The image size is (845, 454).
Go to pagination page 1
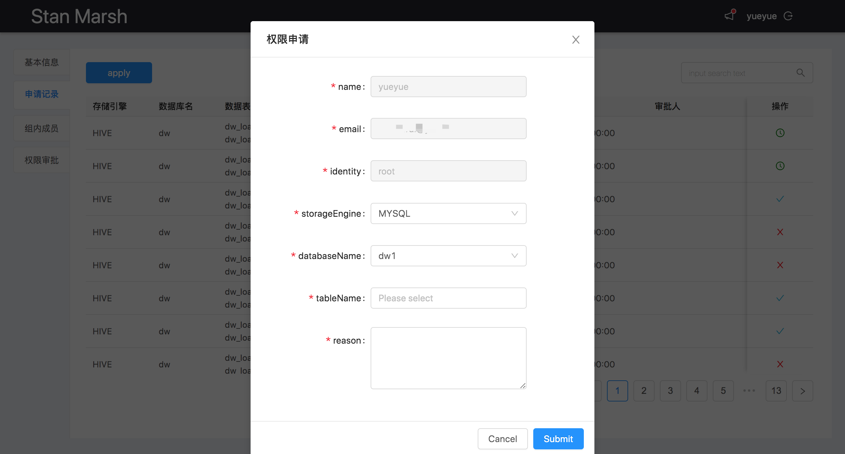[x=617, y=391]
